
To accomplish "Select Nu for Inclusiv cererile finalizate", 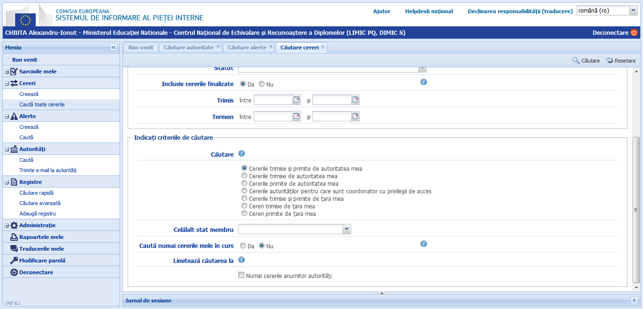I will click(x=262, y=84).
